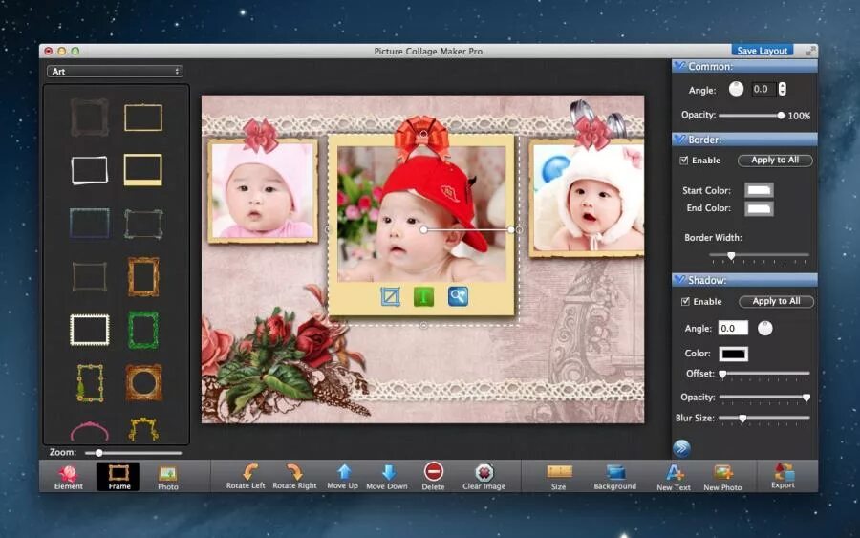The height and width of the screenshot is (538, 860).
Task: Toggle the Border Enable checkbox
Action: pyautogui.click(x=684, y=161)
